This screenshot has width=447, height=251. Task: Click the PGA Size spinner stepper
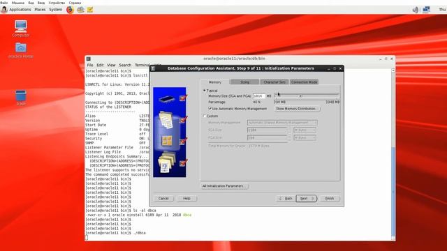click(x=289, y=138)
